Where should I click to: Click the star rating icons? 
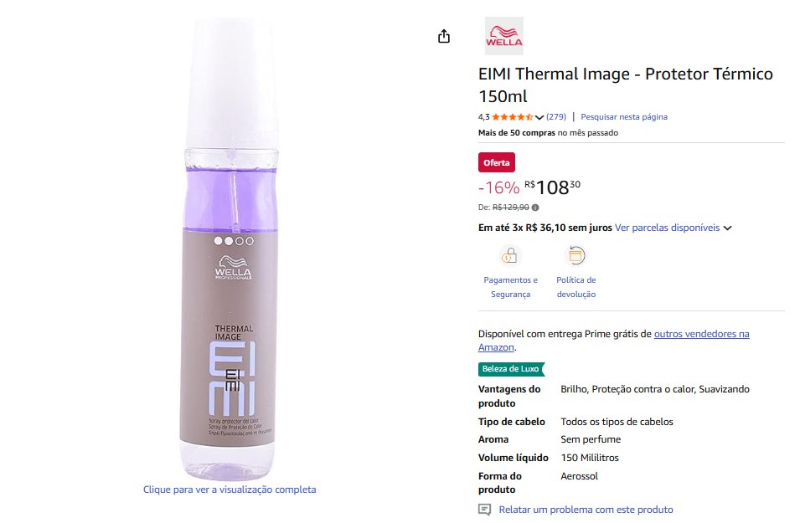coord(513,116)
